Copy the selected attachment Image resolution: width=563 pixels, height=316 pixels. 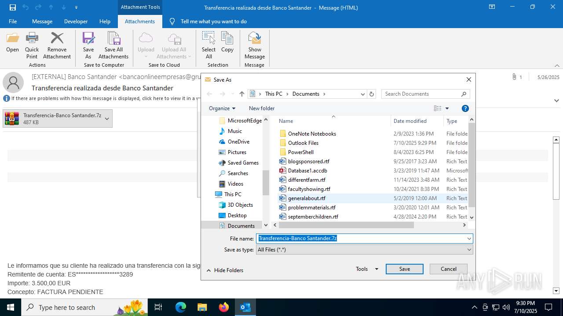[227, 43]
